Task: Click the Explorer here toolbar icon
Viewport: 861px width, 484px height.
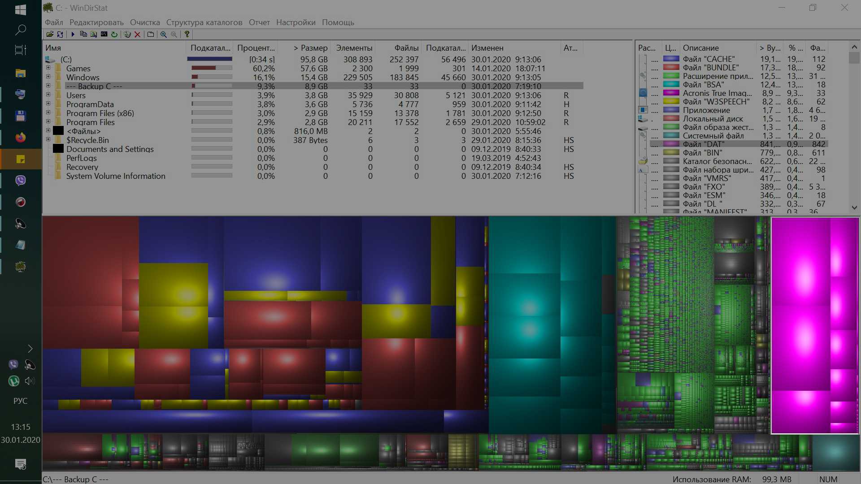Action: point(93,34)
